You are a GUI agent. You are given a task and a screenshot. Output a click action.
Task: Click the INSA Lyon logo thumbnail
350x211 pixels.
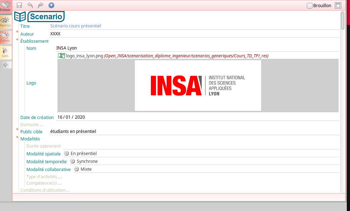click(198, 86)
